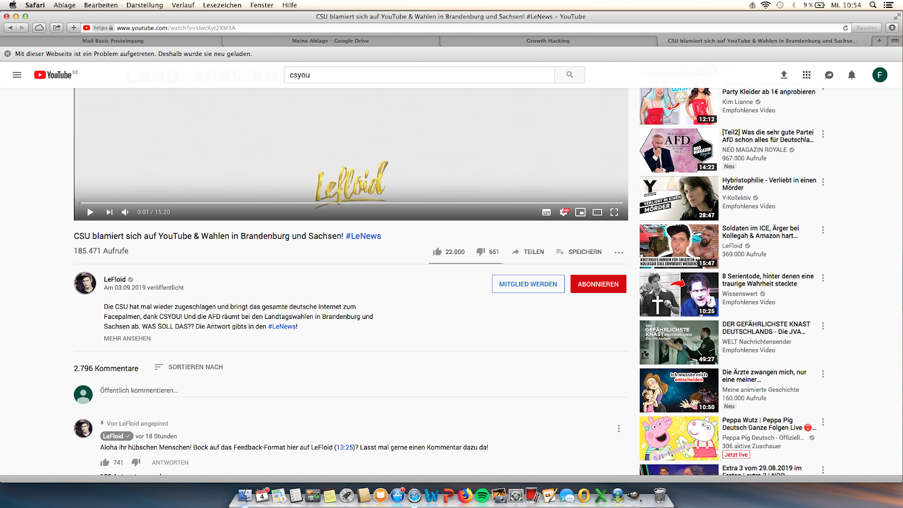Click Safari back navigation arrow
This screenshot has height=508, width=903.
click(x=10, y=28)
